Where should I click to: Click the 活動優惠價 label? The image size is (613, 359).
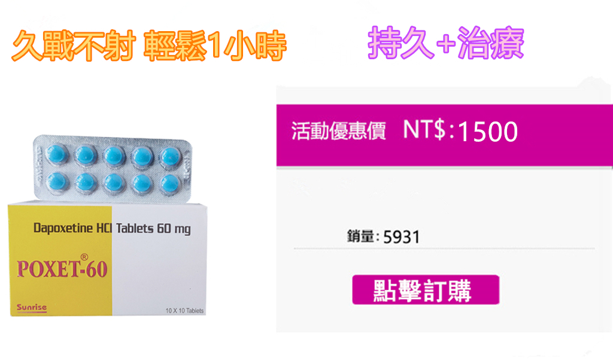coord(339,131)
